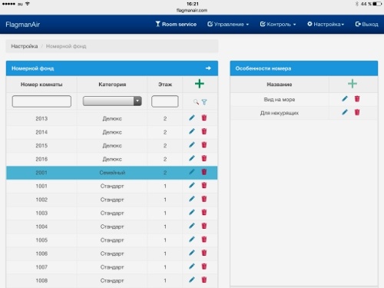384x288 pixels.
Task: Edit room 1006 with pencil icon
Action: [x=192, y=253]
